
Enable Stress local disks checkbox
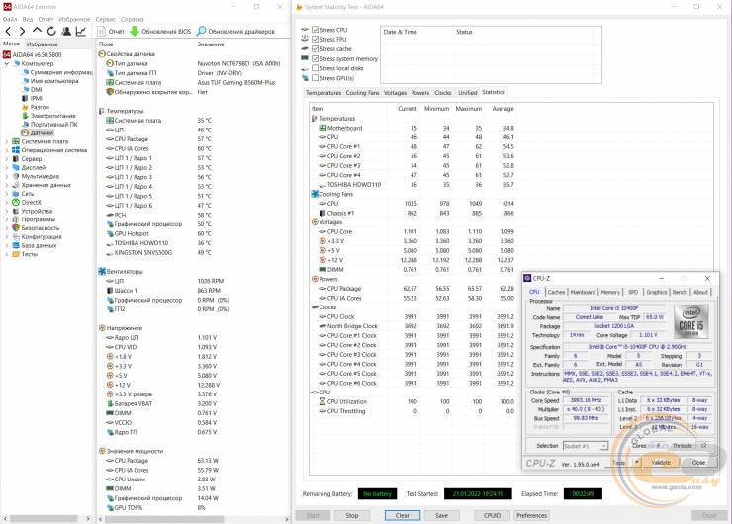[x=316, y=68]
